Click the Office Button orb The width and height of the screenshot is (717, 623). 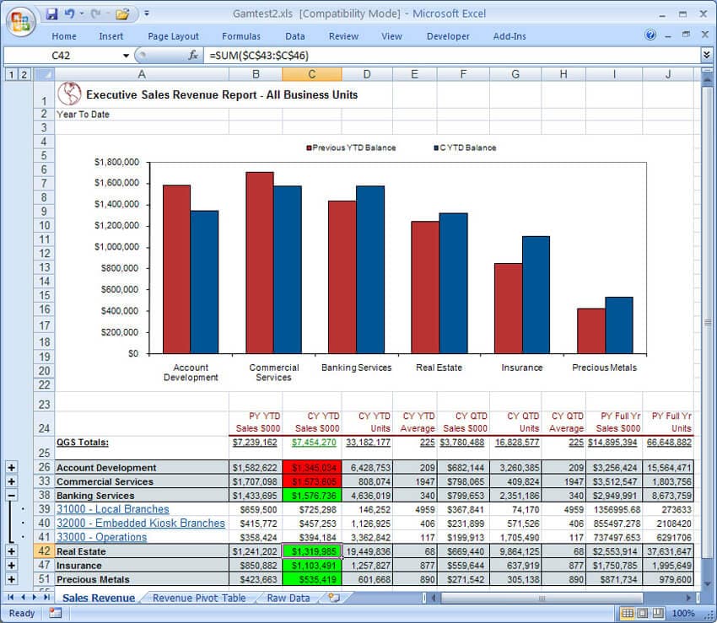click(x=20, y=21)
